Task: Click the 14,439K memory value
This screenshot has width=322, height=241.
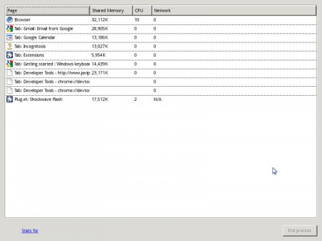Action: pos(100,64)
